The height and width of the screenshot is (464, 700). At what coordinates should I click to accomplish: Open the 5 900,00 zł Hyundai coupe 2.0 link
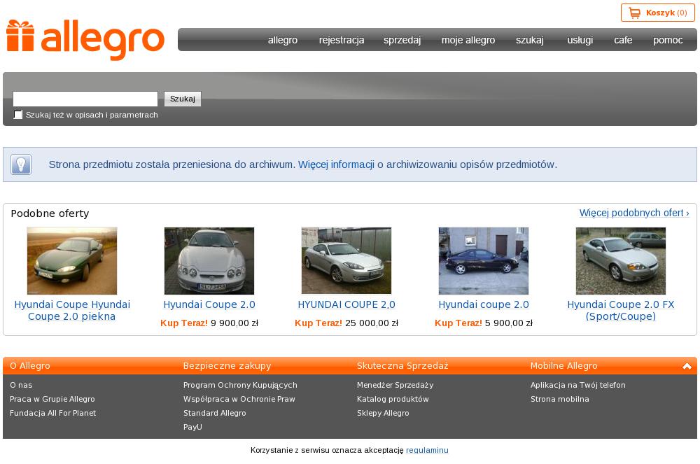tap(484, 304)
